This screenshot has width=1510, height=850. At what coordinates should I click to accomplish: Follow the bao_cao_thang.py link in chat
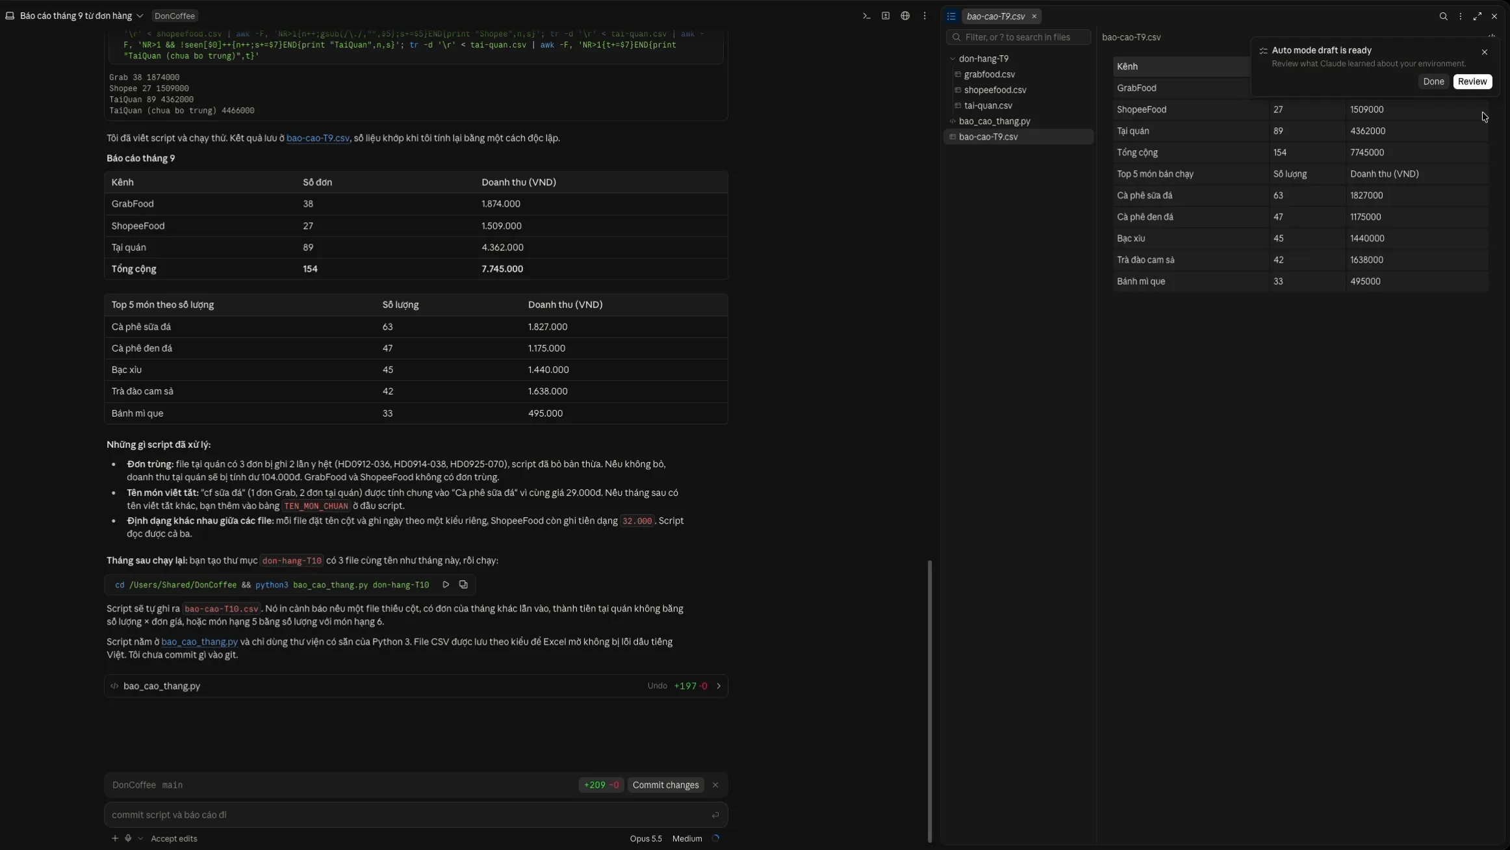tap(199, 641)
